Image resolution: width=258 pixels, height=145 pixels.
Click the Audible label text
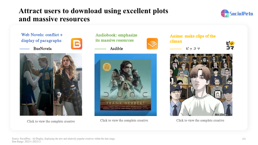tap(116, 49)
